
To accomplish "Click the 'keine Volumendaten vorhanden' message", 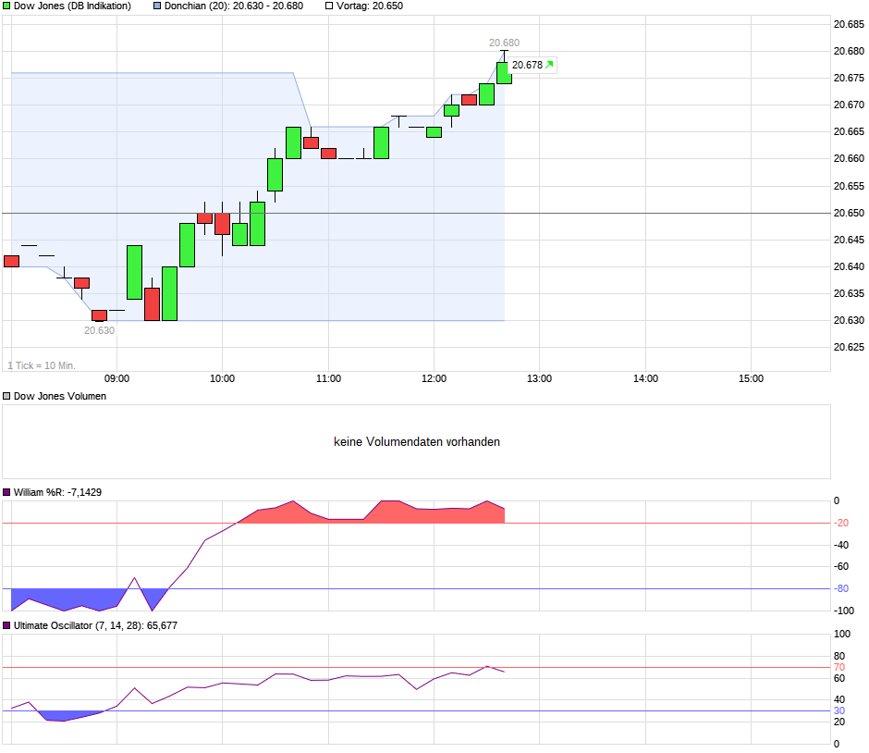I will pyautogui.click(x=417, y=442).
